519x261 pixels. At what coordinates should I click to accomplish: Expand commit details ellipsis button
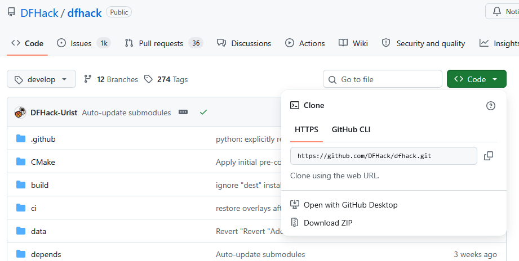[183, 112]
